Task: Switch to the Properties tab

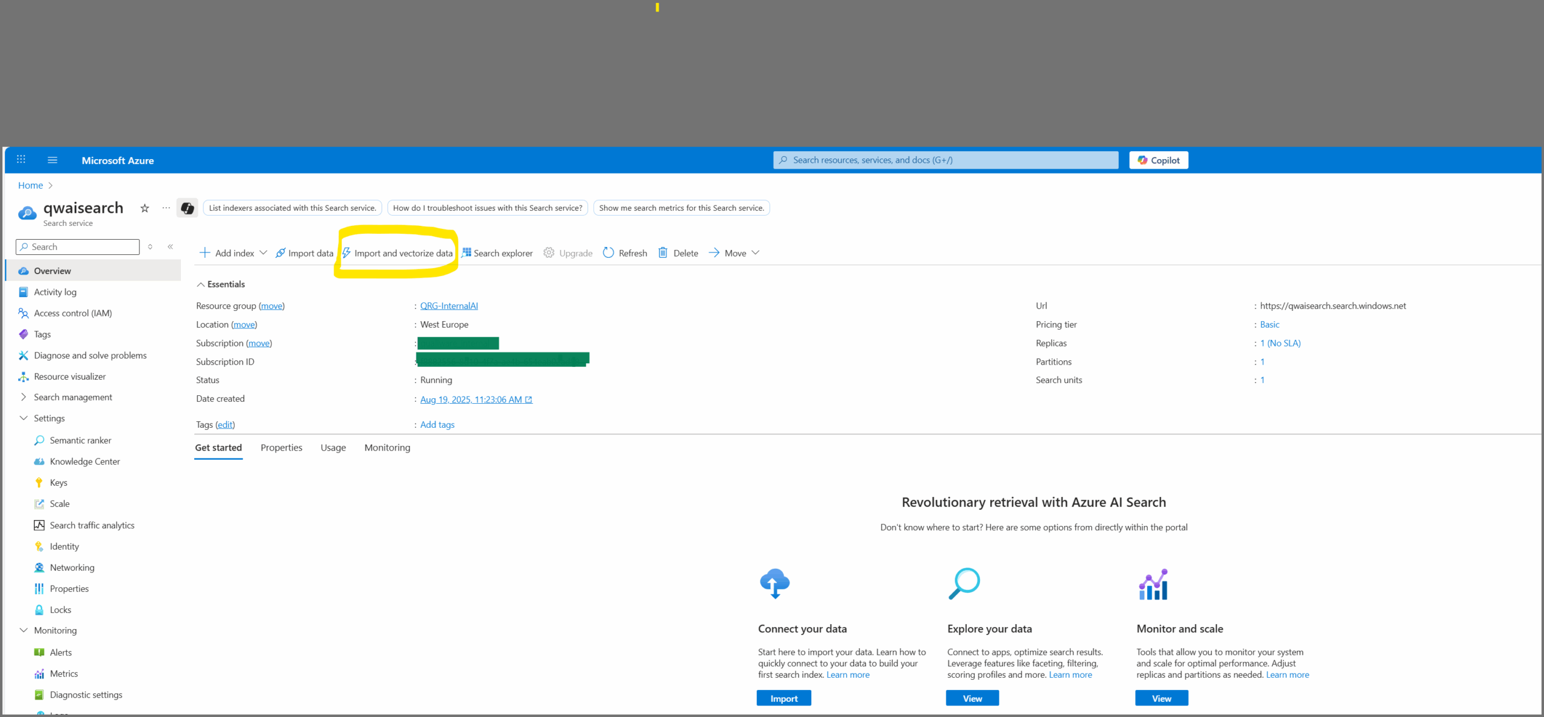Action: click(x=281, y=448)
